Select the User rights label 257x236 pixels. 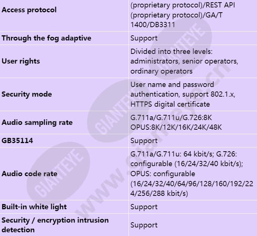pos(21,61)
